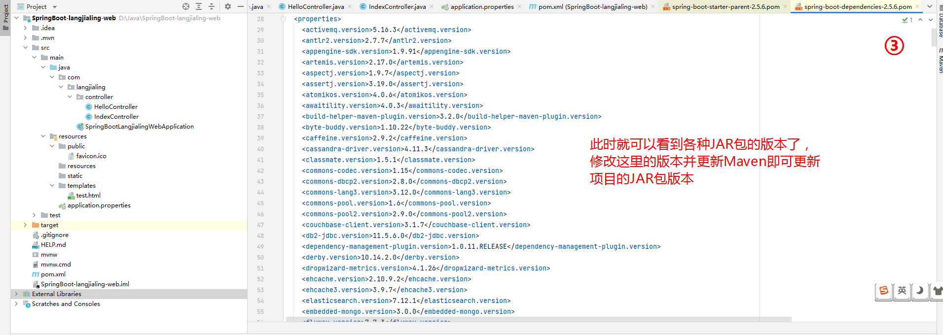Click Expand All icon in Project panel

199,6
